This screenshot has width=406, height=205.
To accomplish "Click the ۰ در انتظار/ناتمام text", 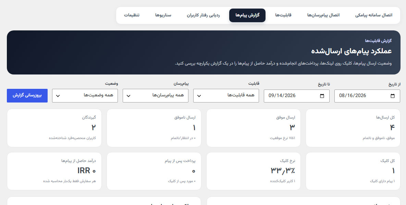I will [x=183, y=138].
